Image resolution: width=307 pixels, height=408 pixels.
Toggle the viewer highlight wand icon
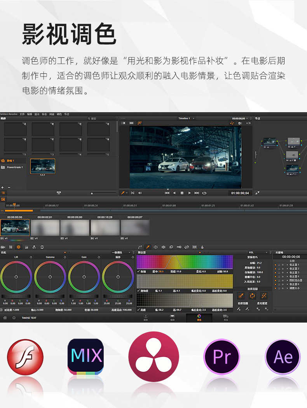click(140, 123)
